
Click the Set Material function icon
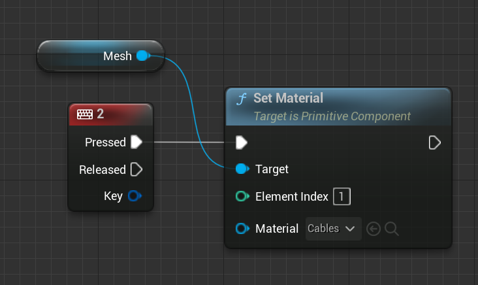[x=242, y=99]
